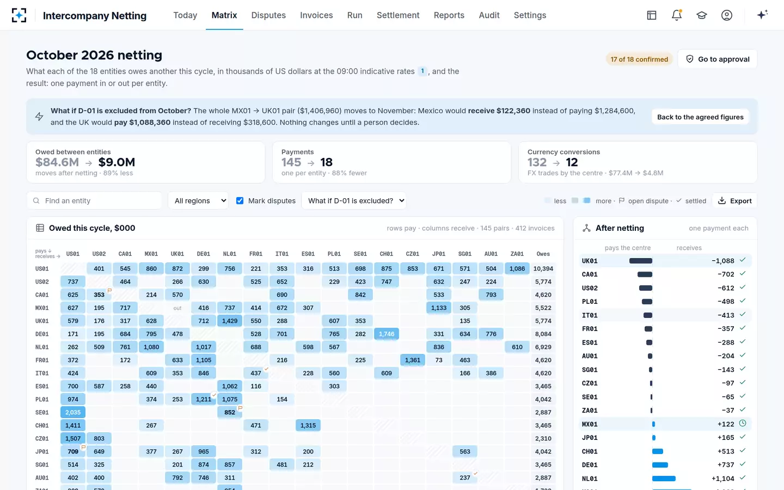Open the layout panel icon in header
Image resolution: width=784 pixels, height=490 pixels.
pos(652,15)
